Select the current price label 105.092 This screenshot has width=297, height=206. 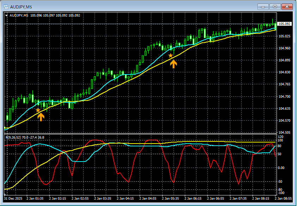284,24
